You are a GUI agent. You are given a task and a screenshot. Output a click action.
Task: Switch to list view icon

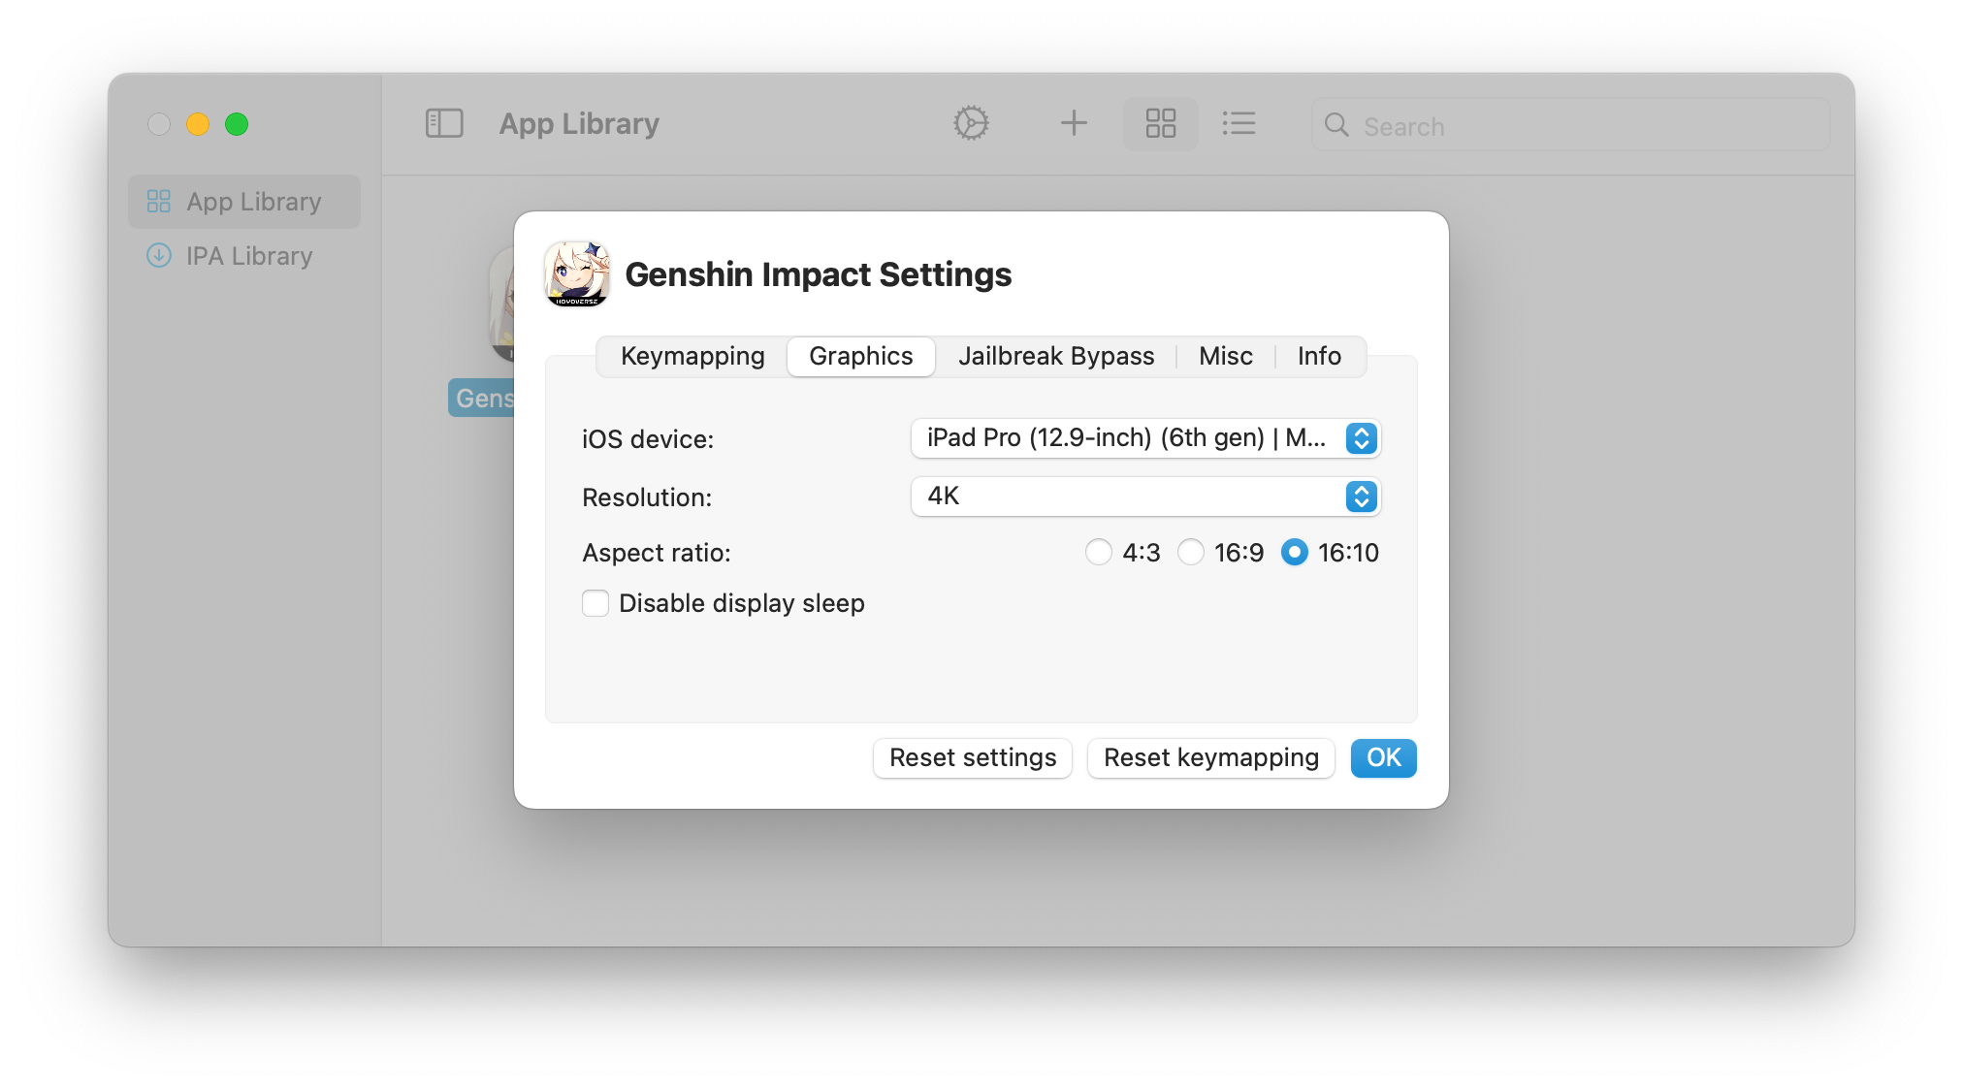(1239, 123)
